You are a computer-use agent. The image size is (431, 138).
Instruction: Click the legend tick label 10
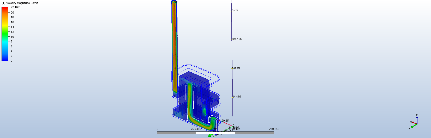coord(12,37)
